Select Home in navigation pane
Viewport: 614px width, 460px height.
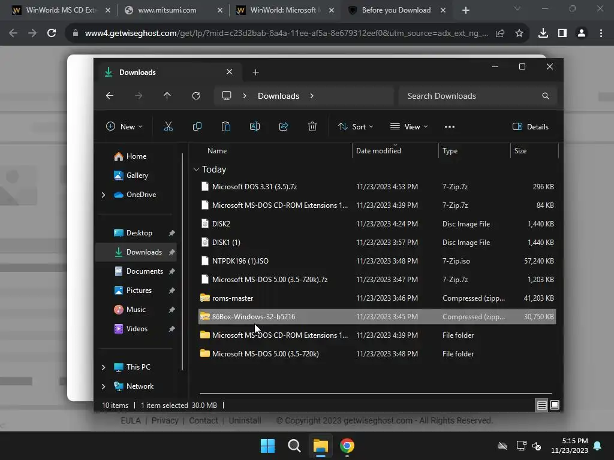point(136,156)
